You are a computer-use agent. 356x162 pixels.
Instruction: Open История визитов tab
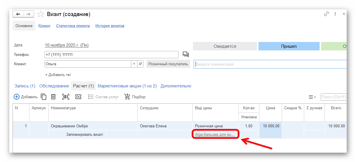[x=110, y=26]
